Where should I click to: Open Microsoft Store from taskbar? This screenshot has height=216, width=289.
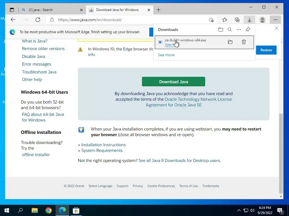[x=76, y=210]
